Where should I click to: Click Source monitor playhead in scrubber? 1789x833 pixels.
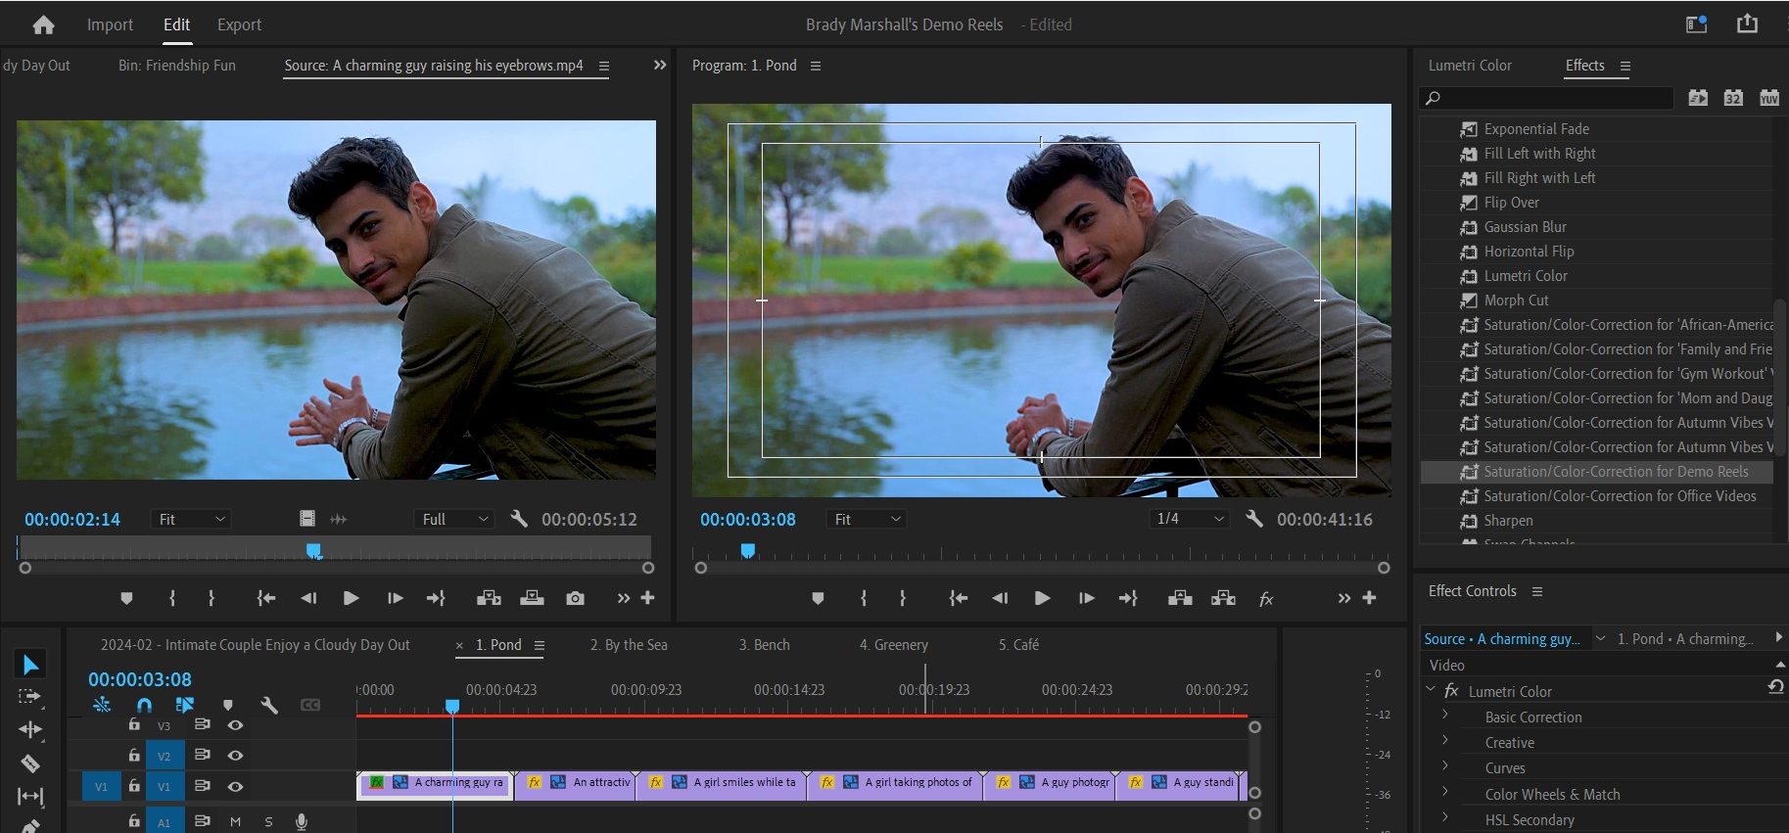pos(313,551)
